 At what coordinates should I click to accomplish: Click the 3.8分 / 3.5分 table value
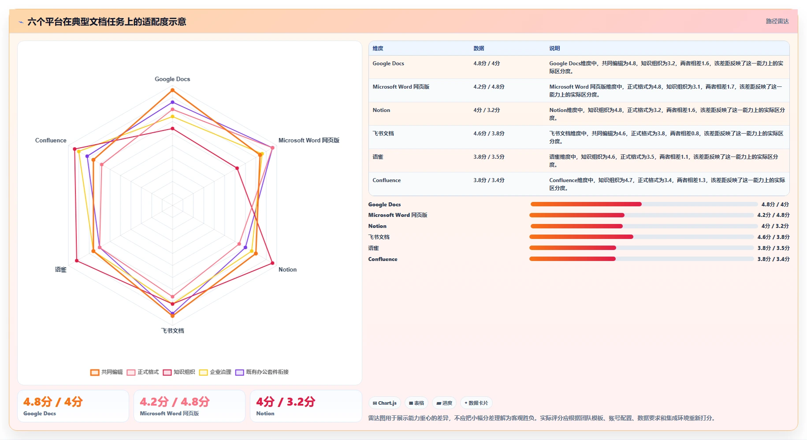489,157
